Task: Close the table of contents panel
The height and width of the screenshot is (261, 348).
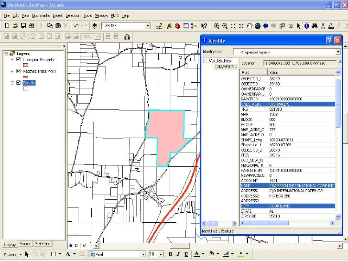Action: point(64,46)
